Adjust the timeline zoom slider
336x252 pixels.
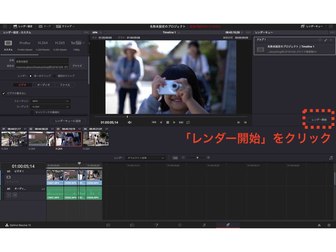(x=197, y=157)
